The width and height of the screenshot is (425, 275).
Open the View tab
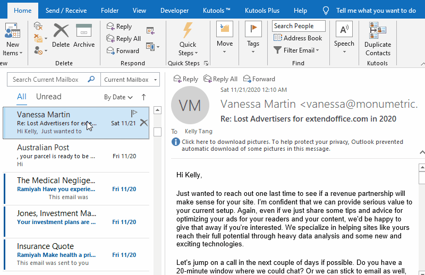tap(139, 11)
